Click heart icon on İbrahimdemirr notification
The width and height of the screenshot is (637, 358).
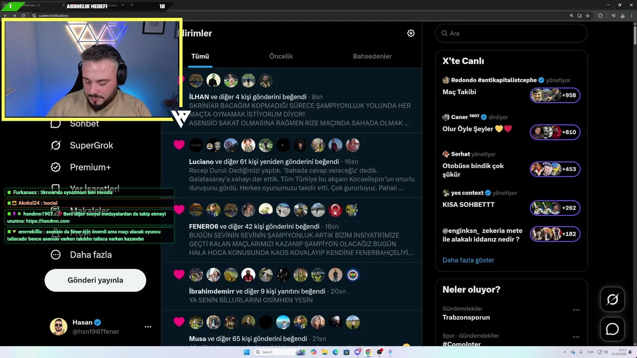pos(179,274)
